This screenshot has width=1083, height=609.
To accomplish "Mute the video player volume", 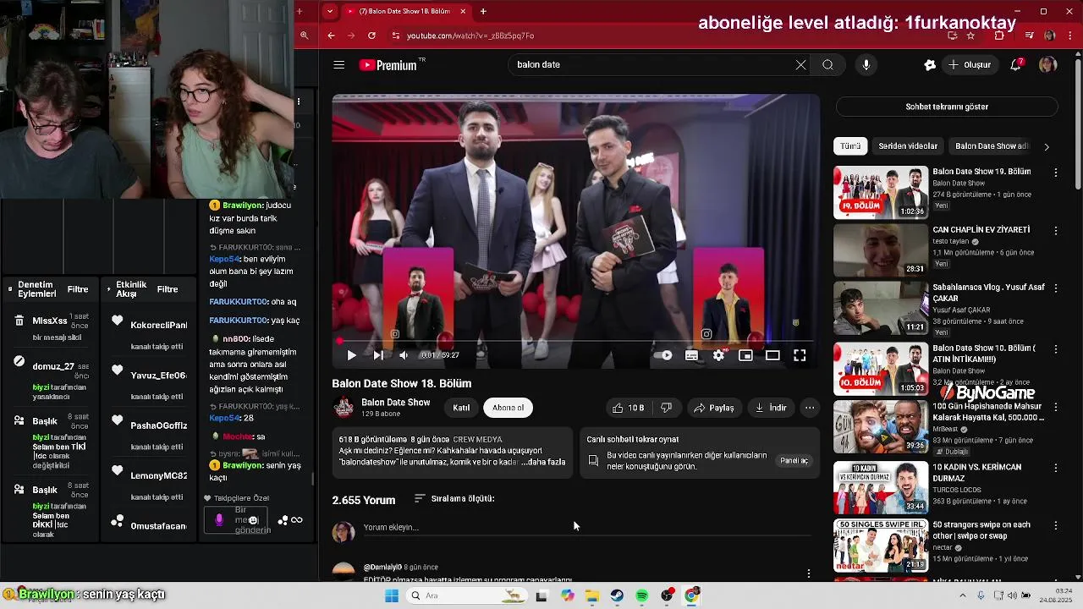I will 404,355.
